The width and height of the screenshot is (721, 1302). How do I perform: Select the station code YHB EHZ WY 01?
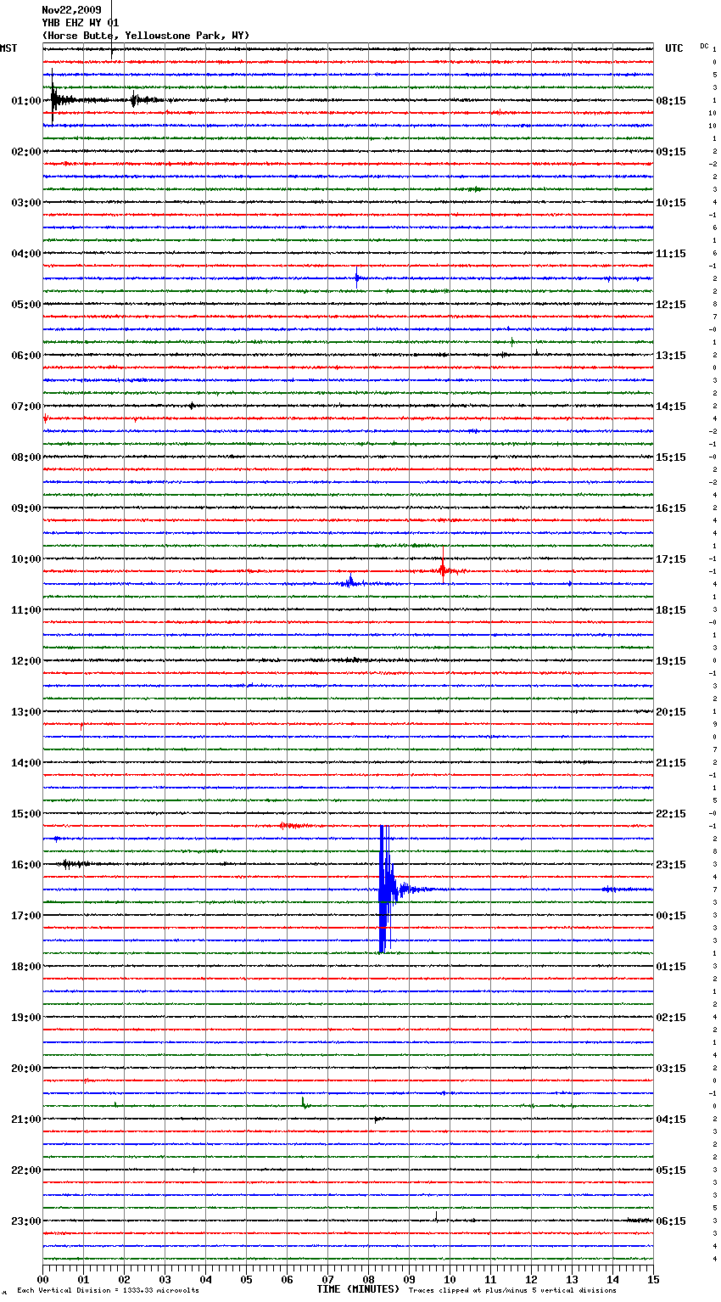[81, 23]
